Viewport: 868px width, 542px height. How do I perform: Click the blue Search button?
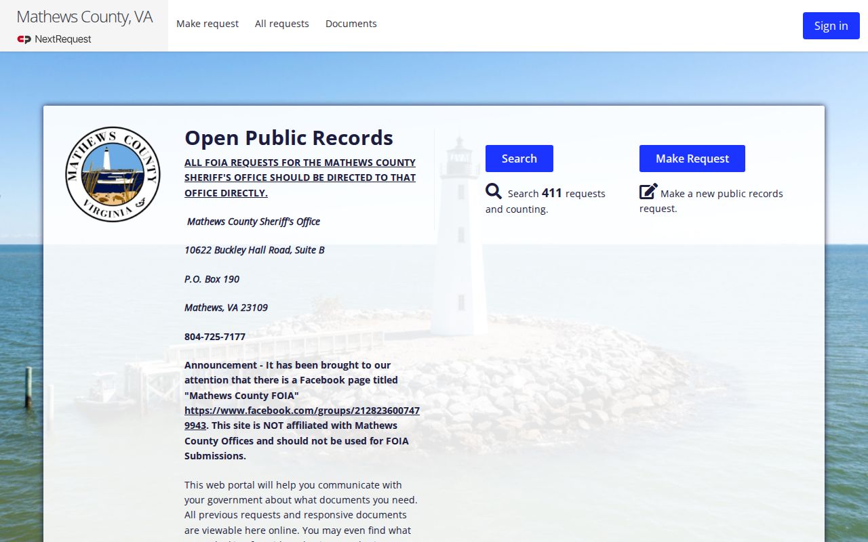tap(519, 159)
